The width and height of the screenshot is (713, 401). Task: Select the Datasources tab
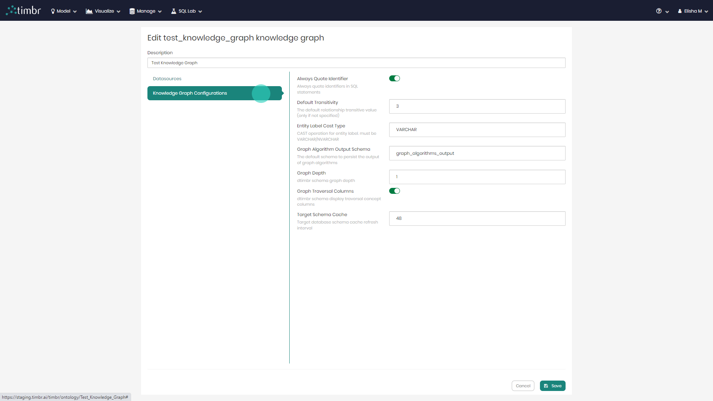167,79
